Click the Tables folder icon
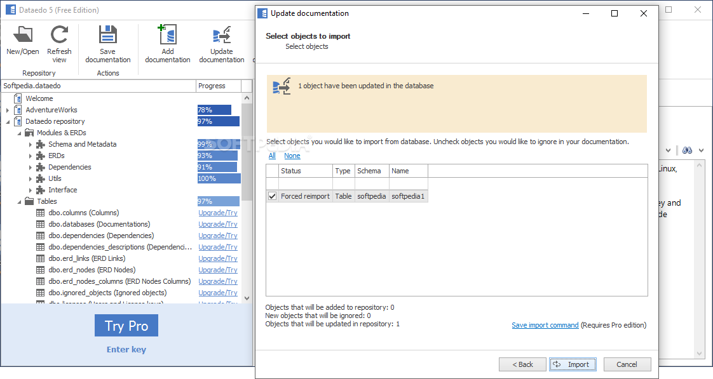713x379 pixels. click(x=29, y=201)
